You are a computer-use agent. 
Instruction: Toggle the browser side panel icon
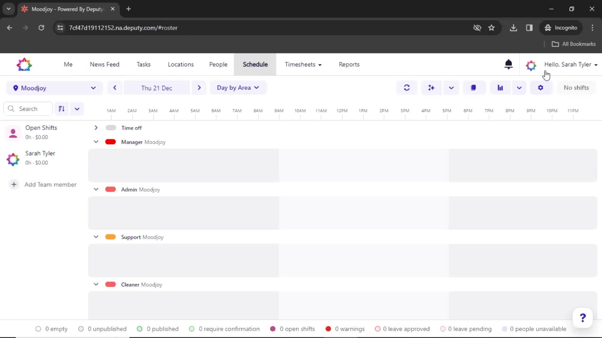(529, 28)
